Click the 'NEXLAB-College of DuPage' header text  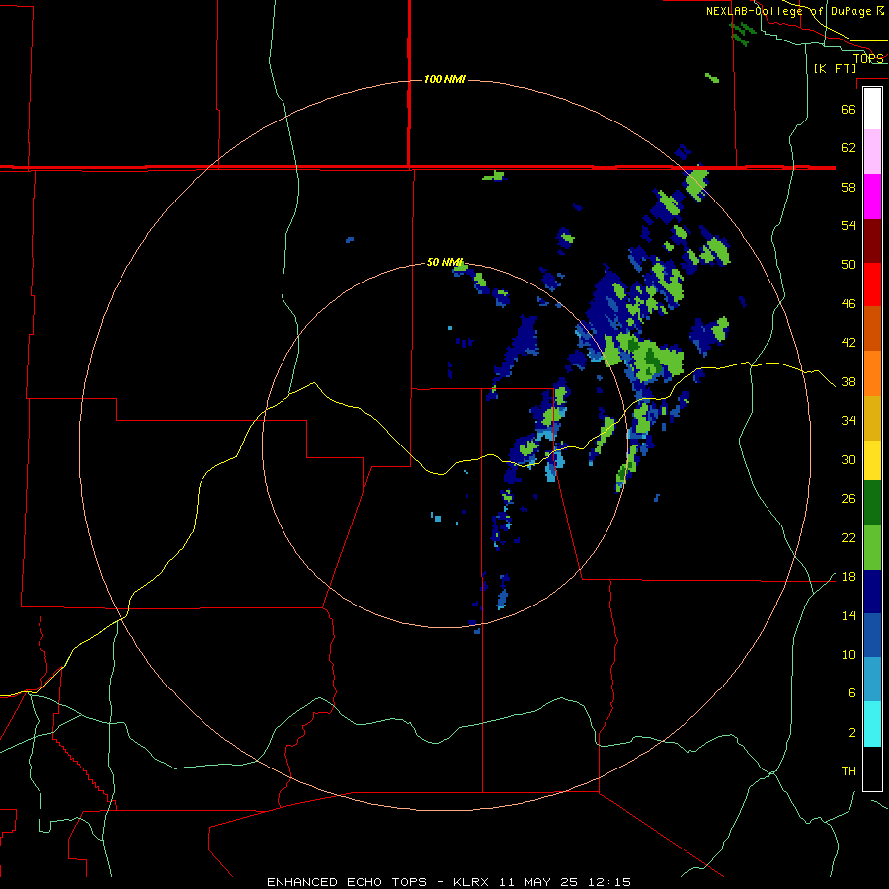788,11
